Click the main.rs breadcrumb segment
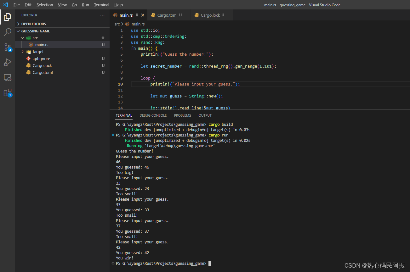The height and width of the screenshot is (272, 410). pyautogui.click(x=138, y=24)
